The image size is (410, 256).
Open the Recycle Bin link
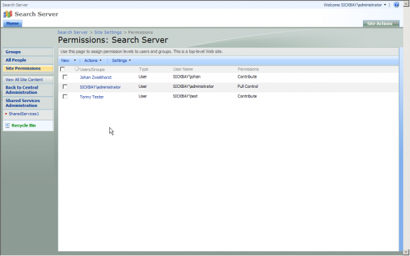[x=23, y=125]
